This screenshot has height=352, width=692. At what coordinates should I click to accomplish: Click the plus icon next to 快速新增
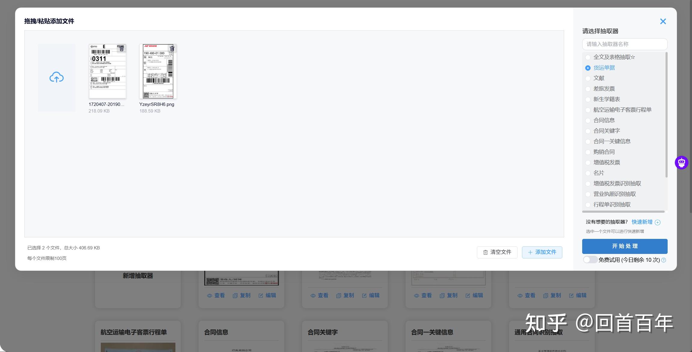658,222
